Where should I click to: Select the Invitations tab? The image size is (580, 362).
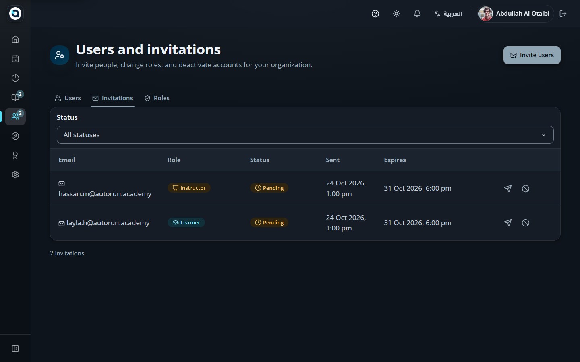click(x=113, y=98)
